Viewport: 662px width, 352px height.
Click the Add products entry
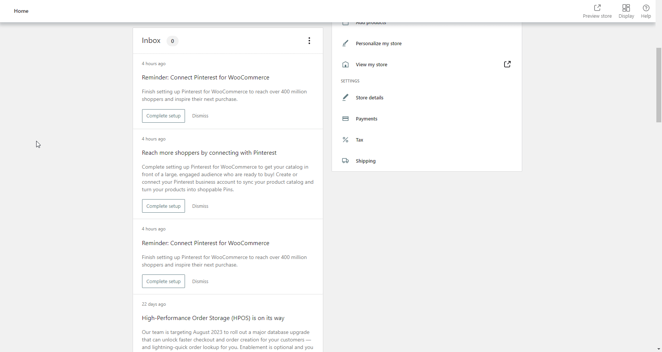[x=370, y=22]
